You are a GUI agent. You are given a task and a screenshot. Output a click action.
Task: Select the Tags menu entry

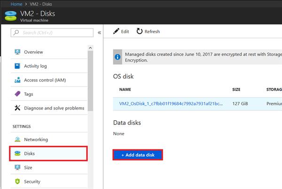(28, 94)
